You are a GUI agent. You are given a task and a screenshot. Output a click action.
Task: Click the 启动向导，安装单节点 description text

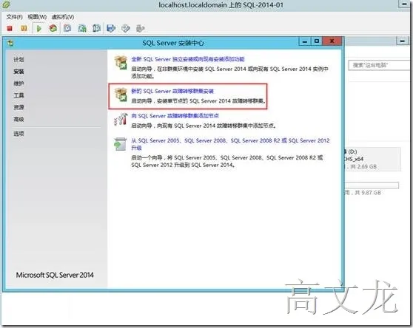(199, 101)
